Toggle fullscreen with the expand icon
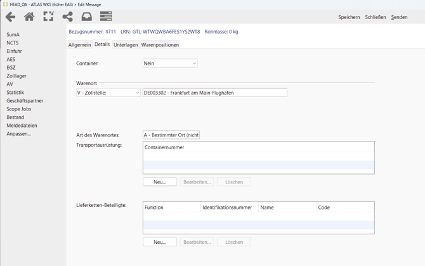Viewport: 425px width, 266px height. [48, 17]
